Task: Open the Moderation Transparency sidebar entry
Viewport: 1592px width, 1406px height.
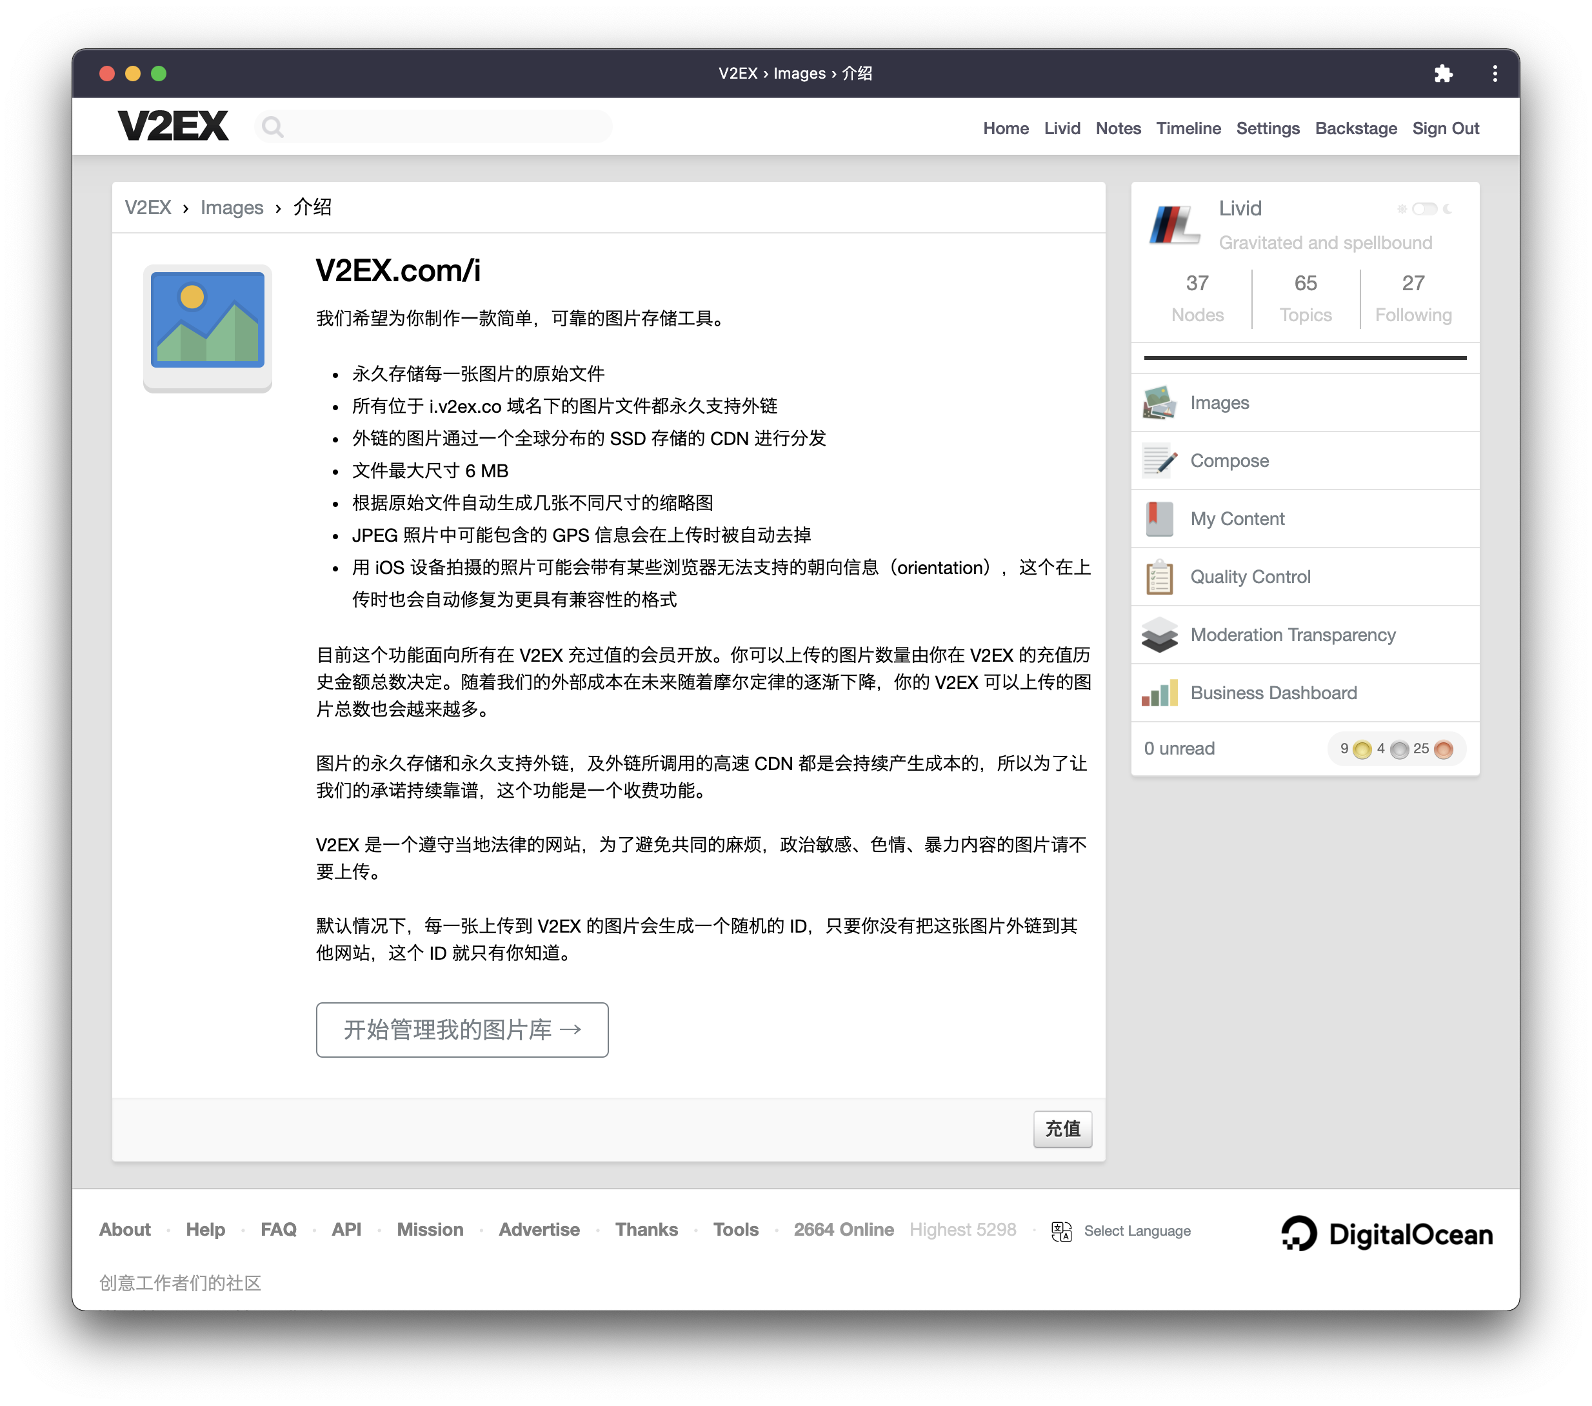Action: (x=1306, y=635)
